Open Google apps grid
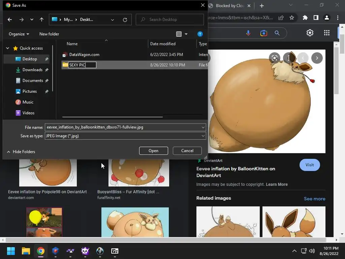The image size is (345, 259). coord(327,33)
